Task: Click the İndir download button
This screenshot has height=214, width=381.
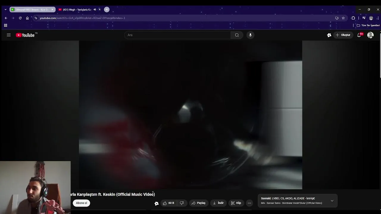Action: 218,203
